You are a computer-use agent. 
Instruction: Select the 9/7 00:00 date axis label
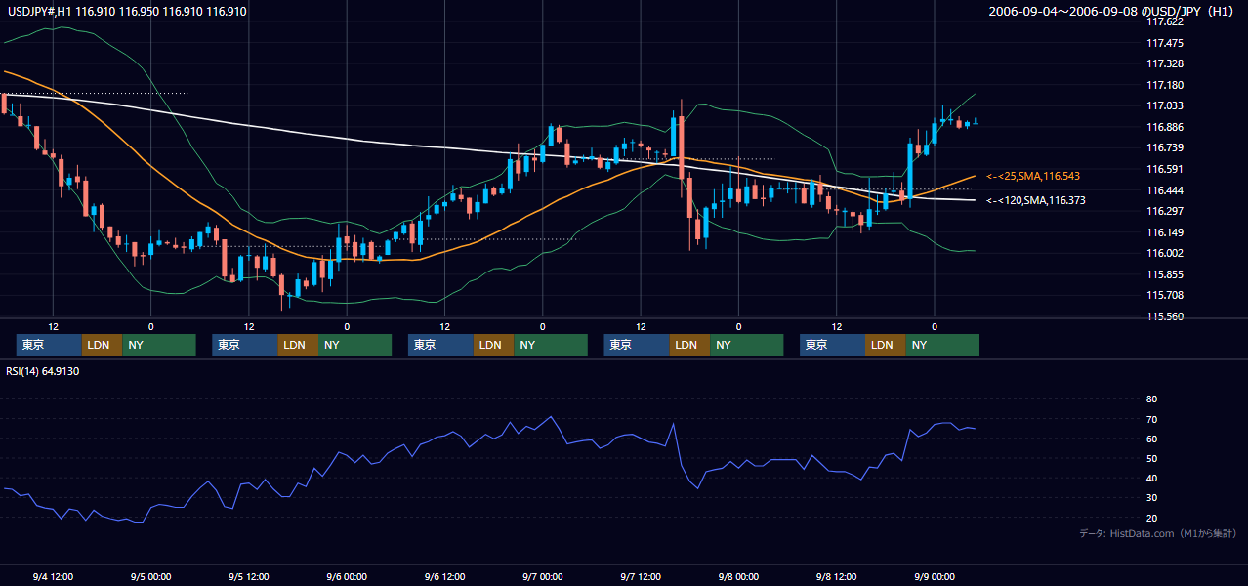tap(542, 576)
